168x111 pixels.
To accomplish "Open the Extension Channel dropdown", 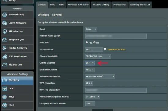I will click(89, 70).
